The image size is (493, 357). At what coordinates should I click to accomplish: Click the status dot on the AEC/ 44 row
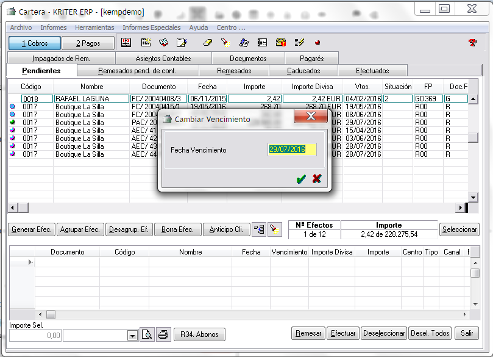12,154
